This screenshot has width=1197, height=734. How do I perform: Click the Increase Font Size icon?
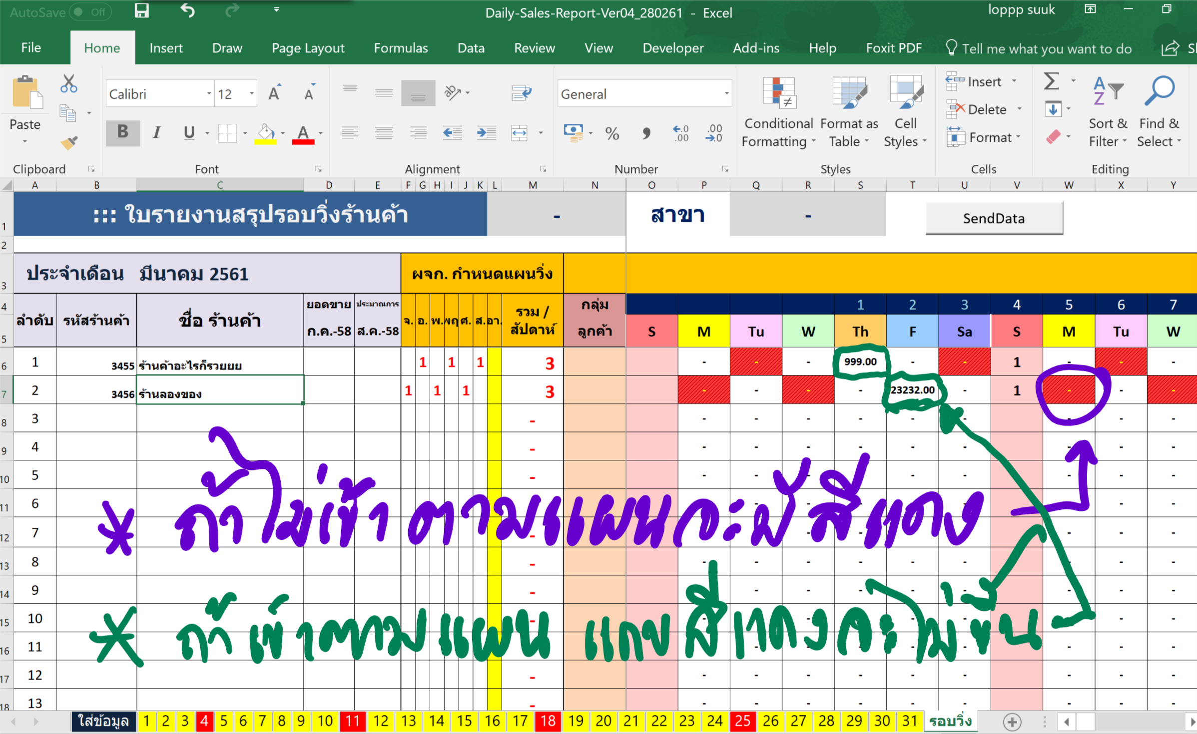274,93
